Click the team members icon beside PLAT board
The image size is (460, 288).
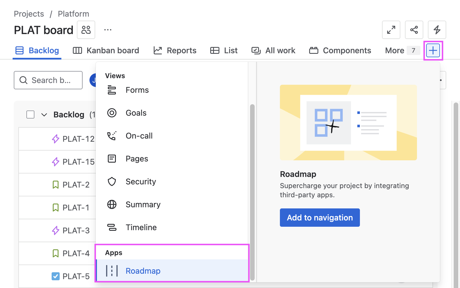[x=86, y=30]
